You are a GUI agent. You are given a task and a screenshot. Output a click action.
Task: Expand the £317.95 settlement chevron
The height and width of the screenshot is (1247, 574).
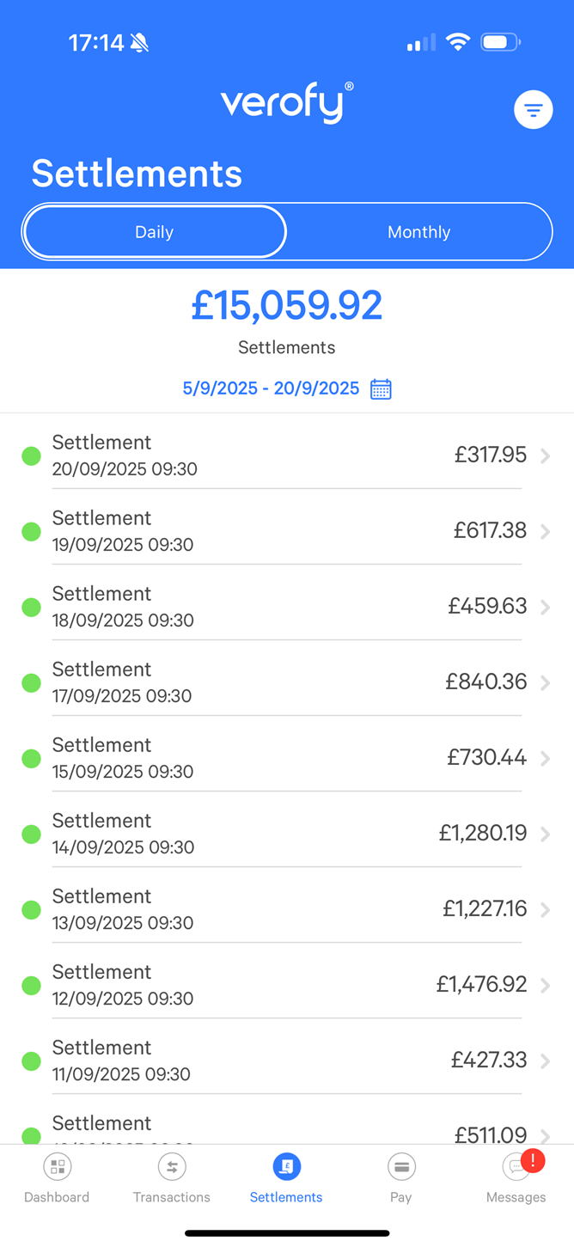pyautogui.click(x=546, y=456)
